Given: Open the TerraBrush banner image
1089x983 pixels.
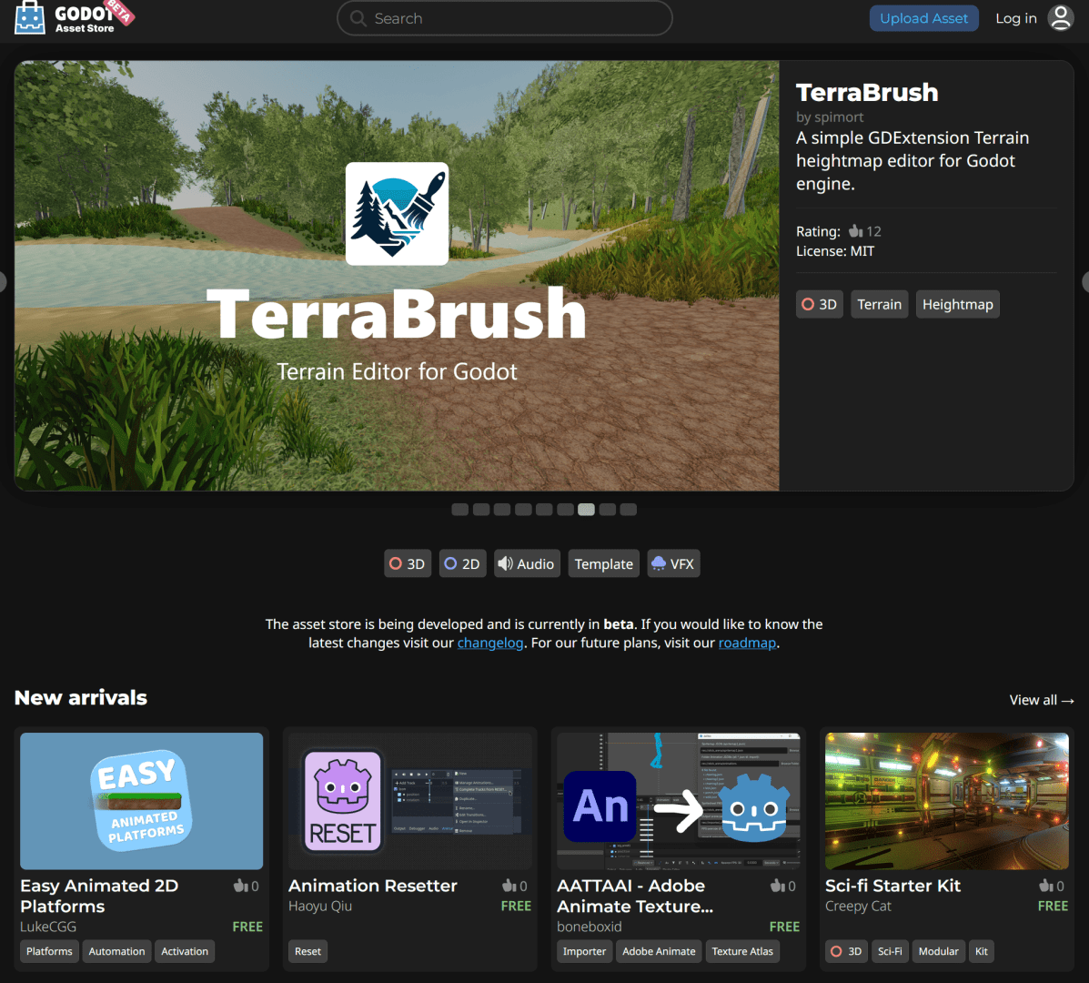Looking at the screenshot, I should coord(397,276).
